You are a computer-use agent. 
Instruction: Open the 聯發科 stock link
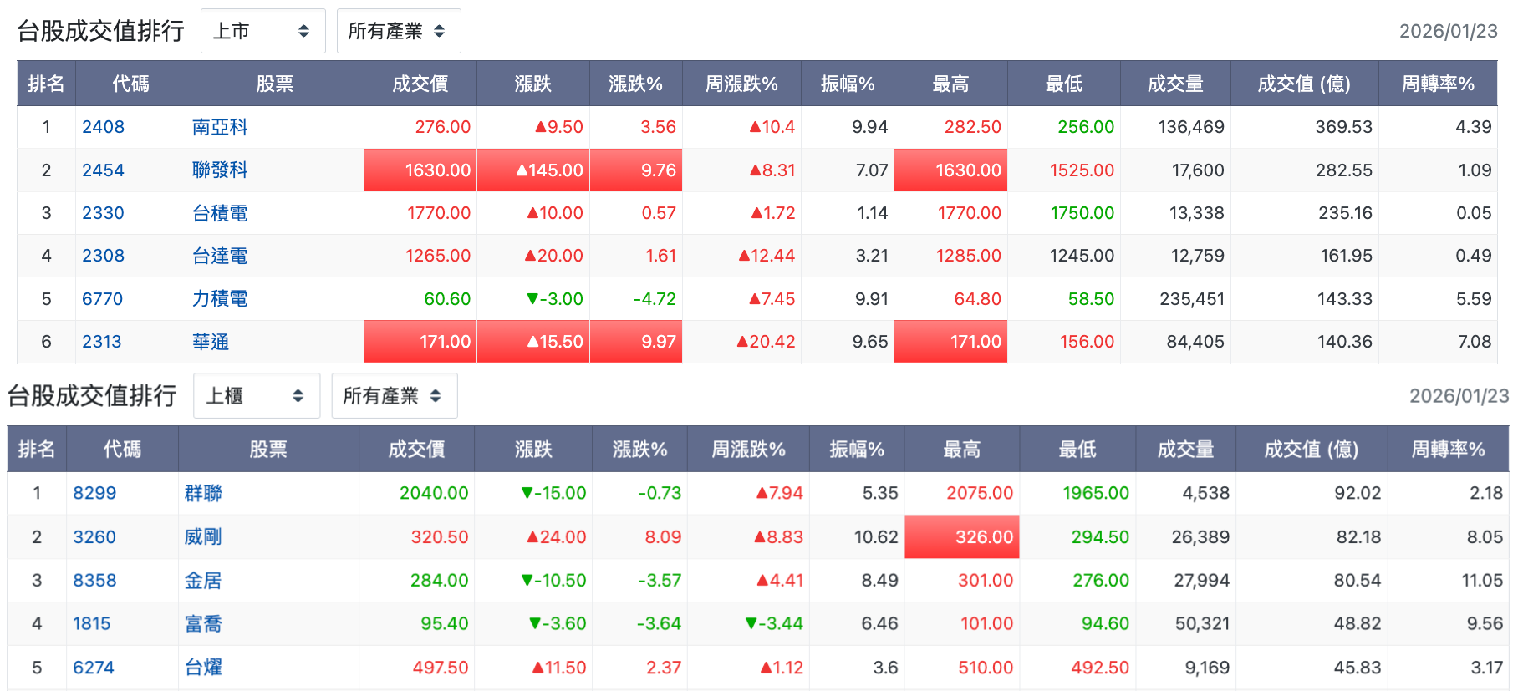[220, 170]
